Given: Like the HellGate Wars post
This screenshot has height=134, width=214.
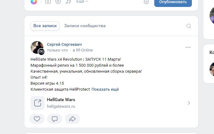Looking at the screenshot, I should [37, 119].
